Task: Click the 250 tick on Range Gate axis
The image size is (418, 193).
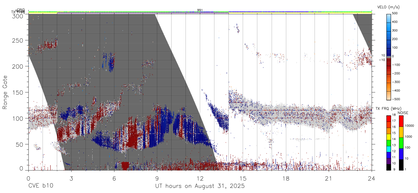Action: point(17,40)
